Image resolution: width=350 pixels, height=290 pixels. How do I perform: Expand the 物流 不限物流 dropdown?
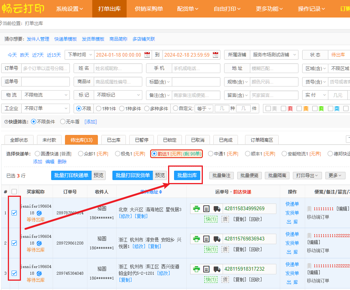pos(45,95)
